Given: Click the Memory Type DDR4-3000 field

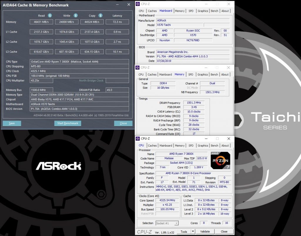Looking at the screenshot, I should click(x=79, y=95).
